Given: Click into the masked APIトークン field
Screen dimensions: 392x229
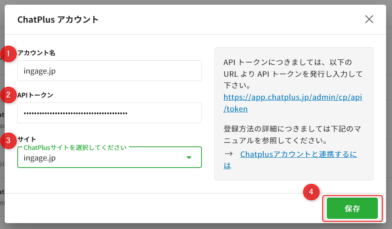Looking at the screenshot, I should [x=109, y=113].
